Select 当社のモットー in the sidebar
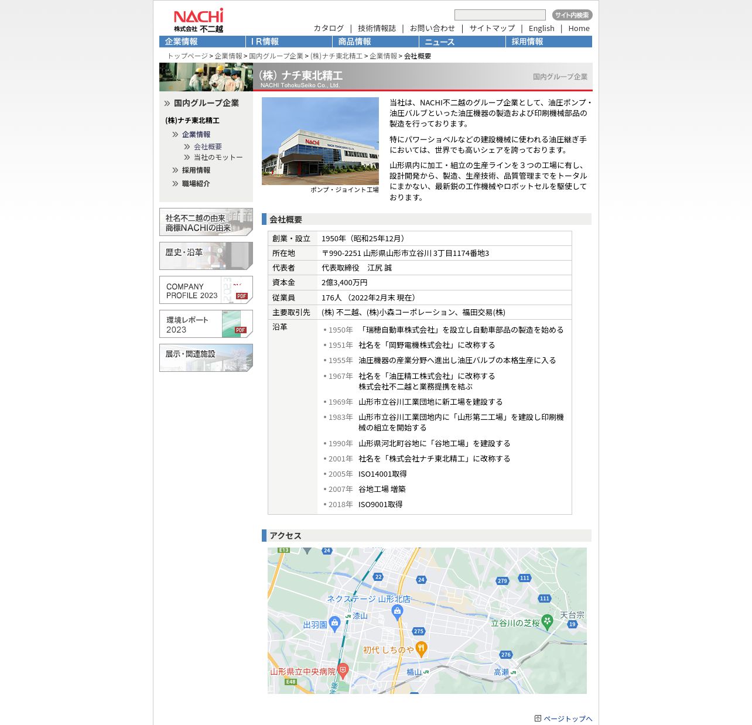The height and width of the screenshot is (725, 752). click(218, 158)
